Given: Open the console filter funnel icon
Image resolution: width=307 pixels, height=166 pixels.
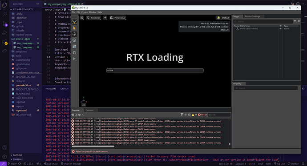Looking at the screenshot, I should (x=182, y=115).
